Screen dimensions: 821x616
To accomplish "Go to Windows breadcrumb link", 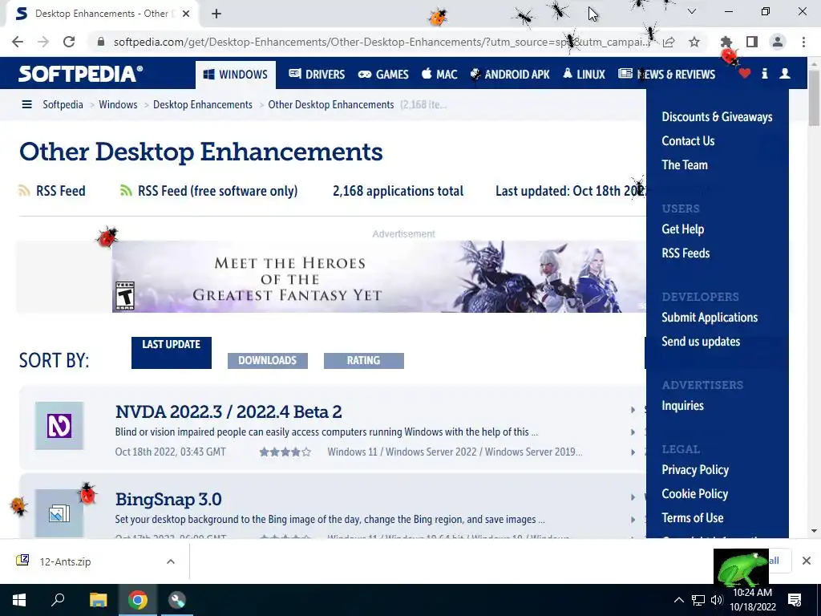I will pos(118,105).
